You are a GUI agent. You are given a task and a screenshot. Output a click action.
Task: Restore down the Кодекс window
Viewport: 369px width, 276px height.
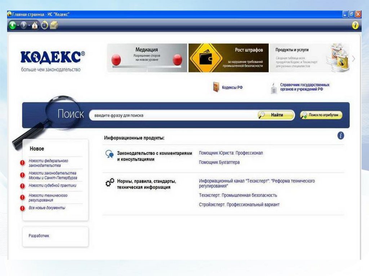pyautogui.click(x=352, y=14)
